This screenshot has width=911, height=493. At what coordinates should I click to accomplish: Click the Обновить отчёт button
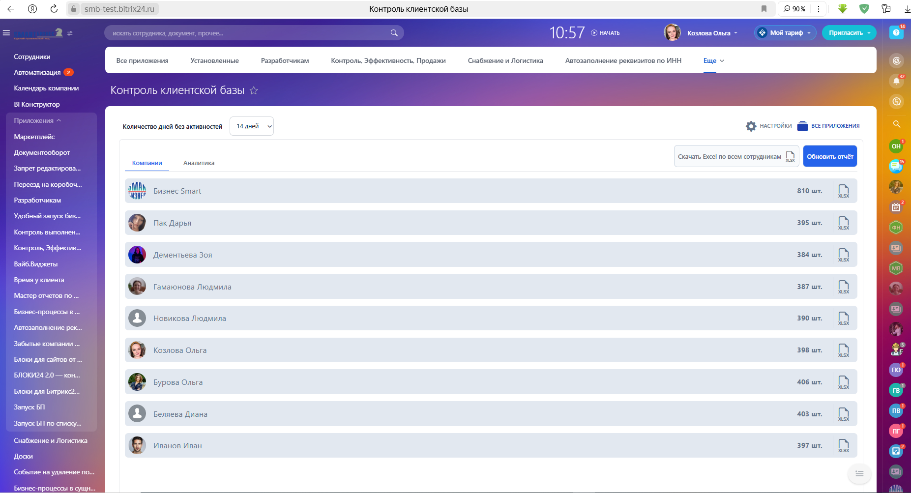830,156
